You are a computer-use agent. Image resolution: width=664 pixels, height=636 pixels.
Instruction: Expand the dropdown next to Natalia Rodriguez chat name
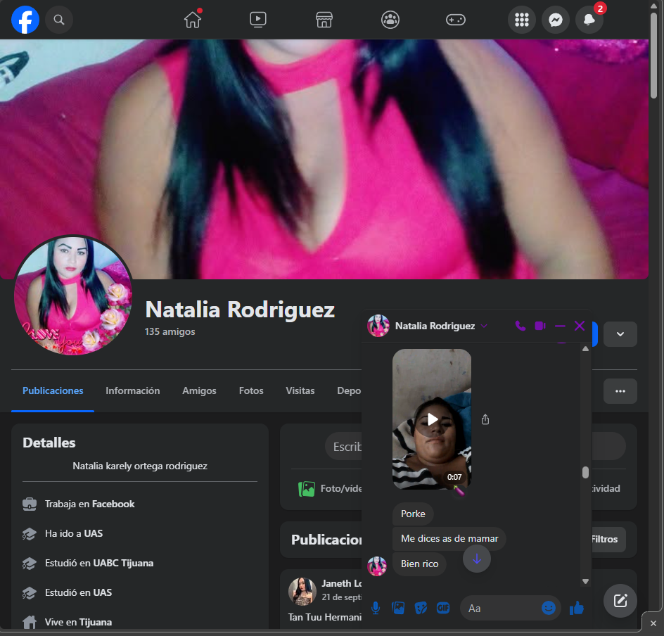pos(484,326)
